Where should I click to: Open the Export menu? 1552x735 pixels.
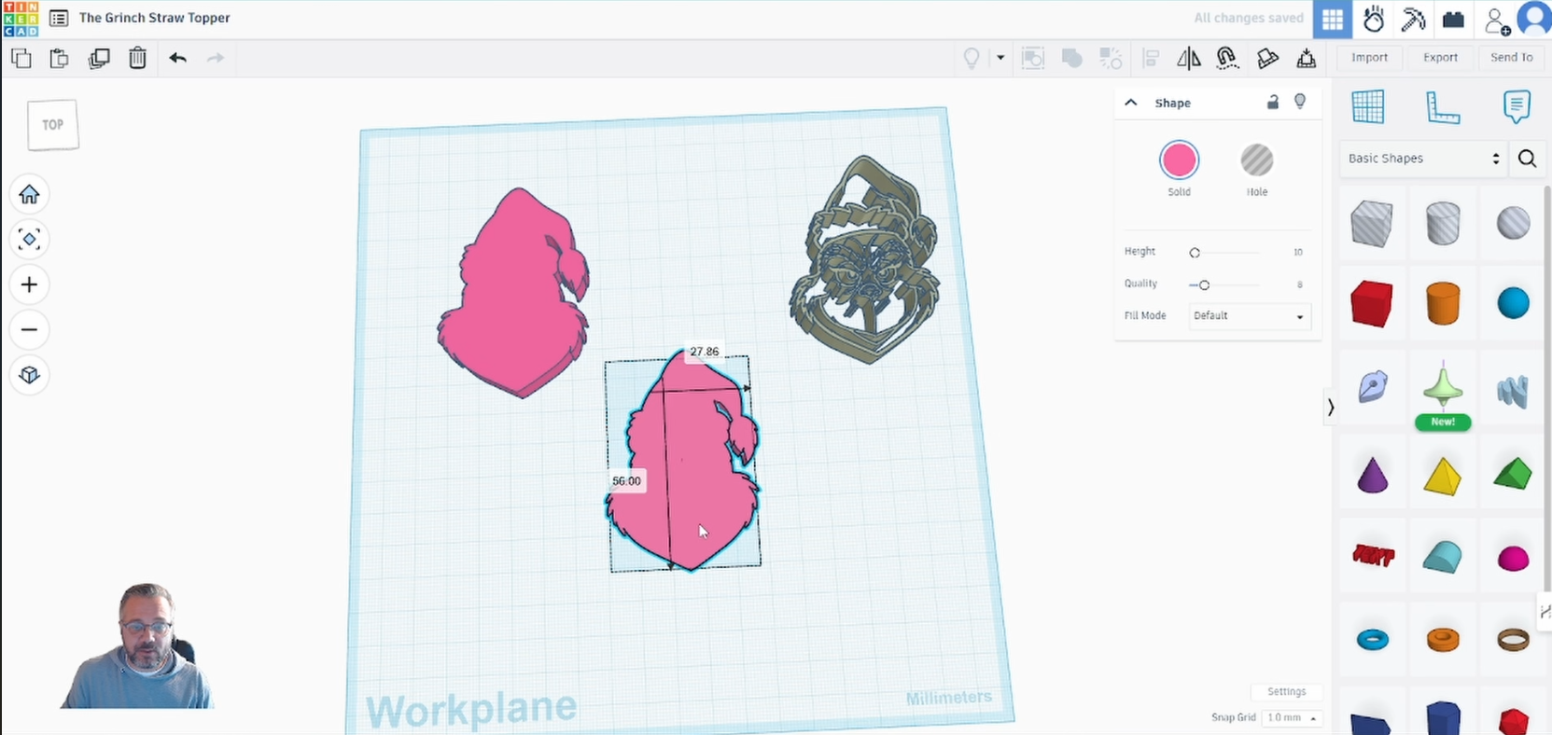[1440, 58]
